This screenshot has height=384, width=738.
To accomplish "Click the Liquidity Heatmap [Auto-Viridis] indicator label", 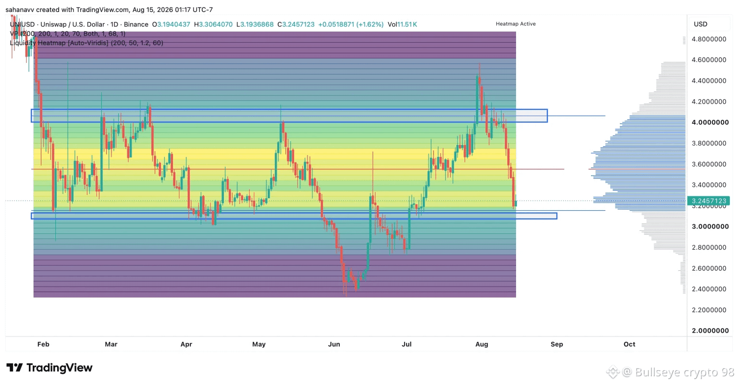I will pos(86,43).
